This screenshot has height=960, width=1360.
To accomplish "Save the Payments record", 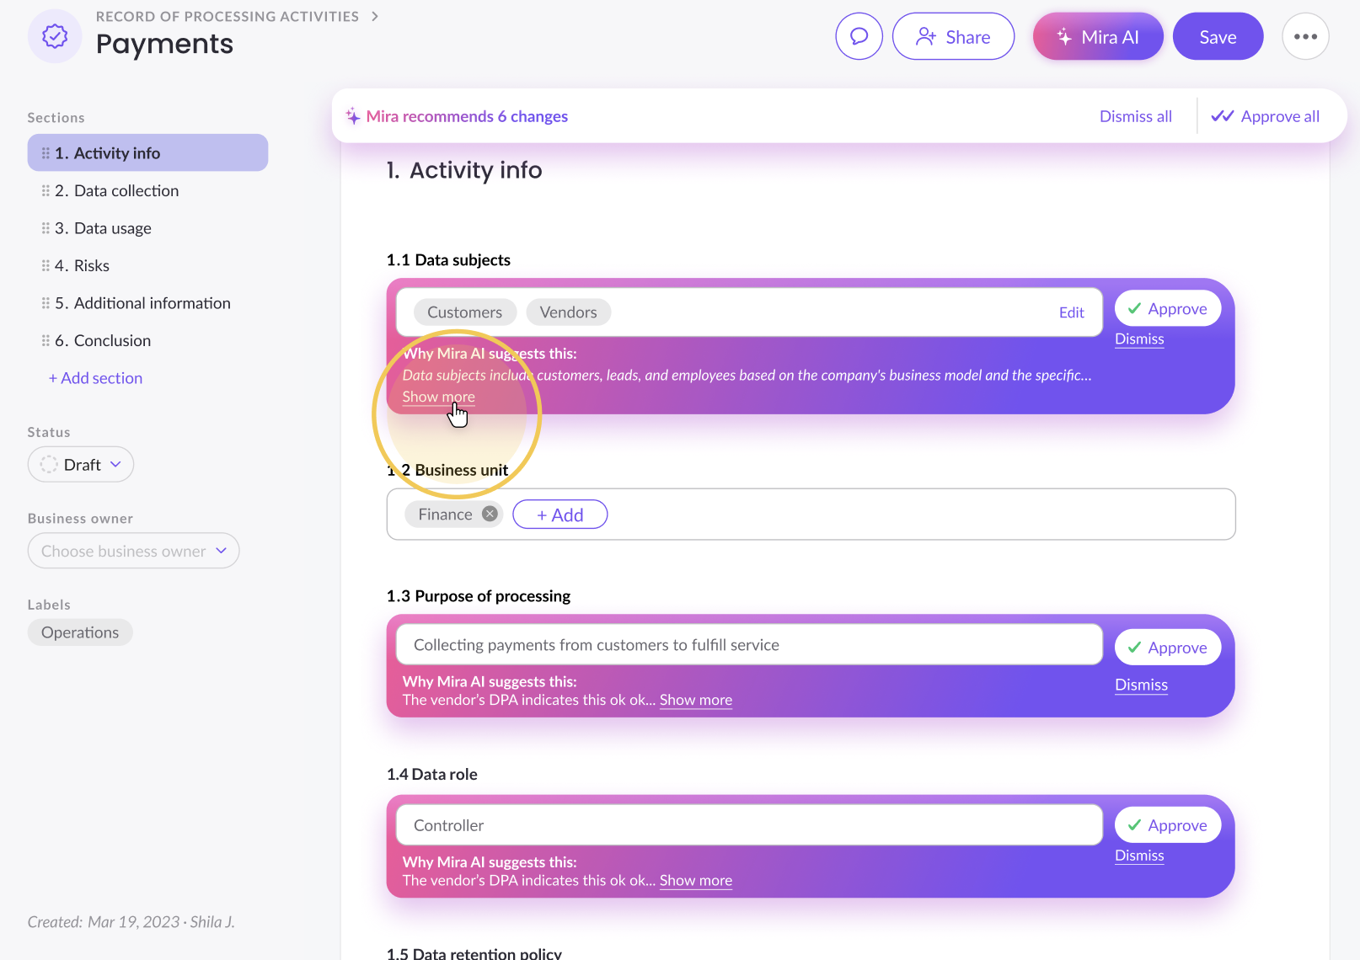I will click(1218, 36).
